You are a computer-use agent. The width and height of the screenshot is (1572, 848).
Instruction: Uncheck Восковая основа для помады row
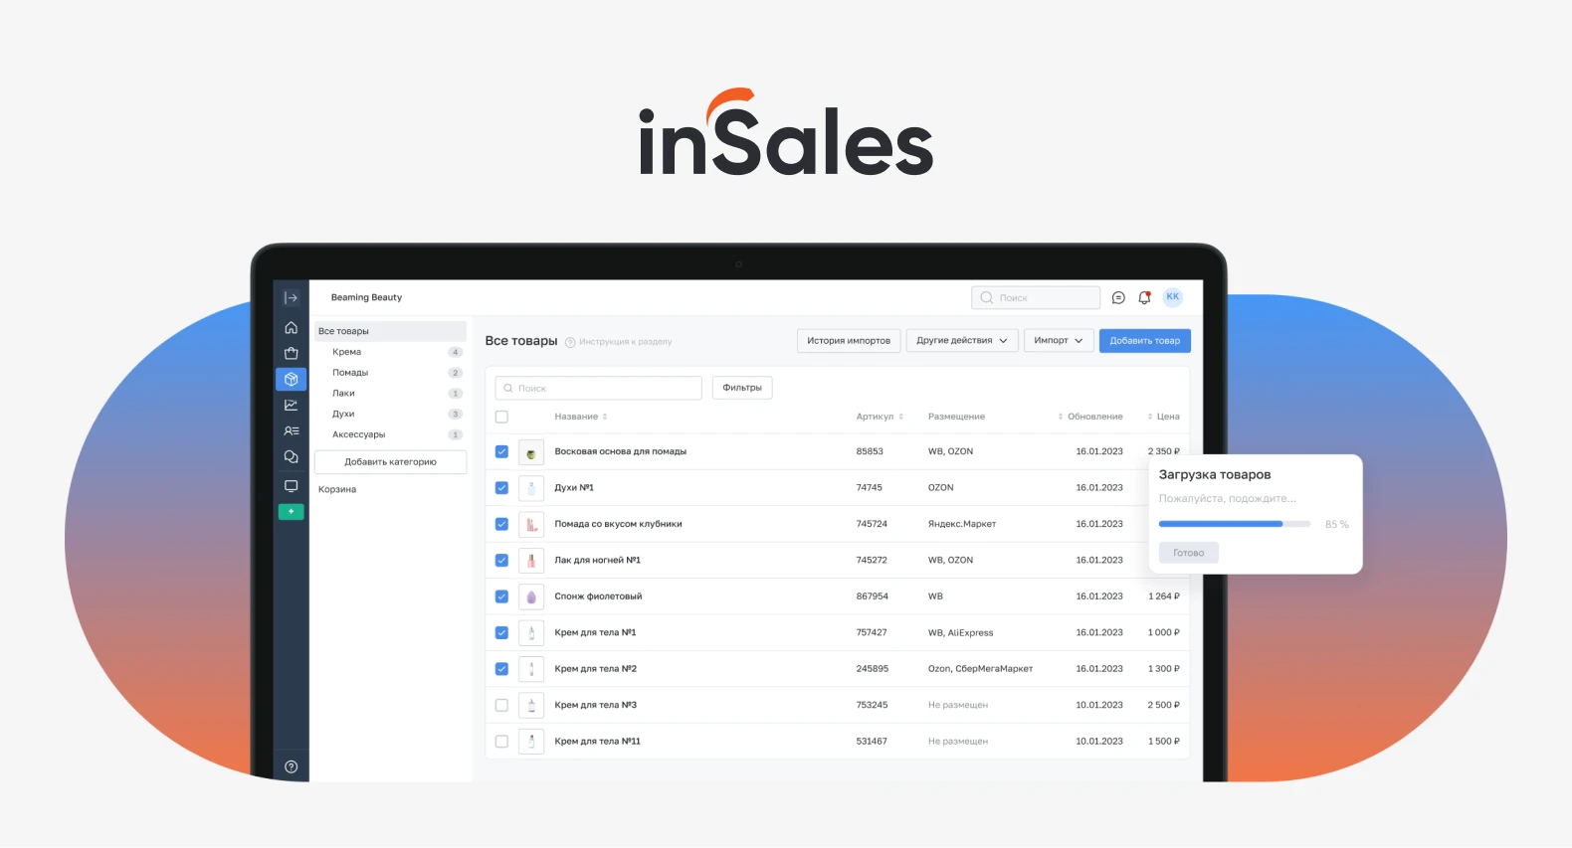501,451
